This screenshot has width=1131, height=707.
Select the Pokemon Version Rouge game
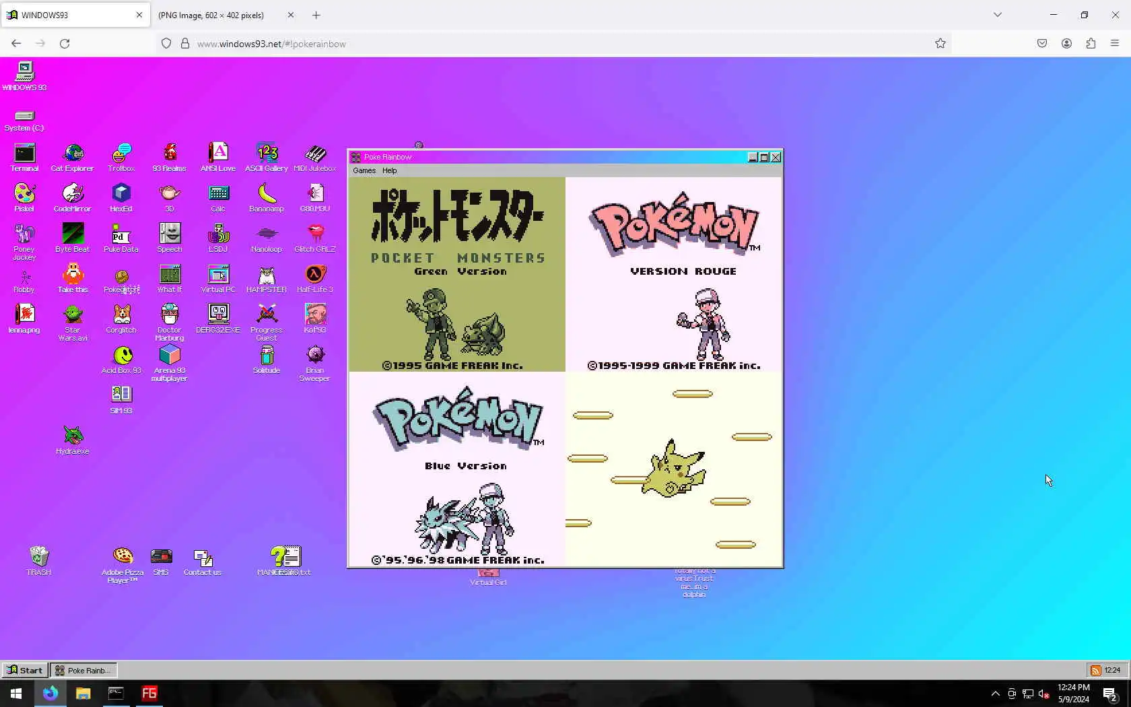[x=674, y=275]
